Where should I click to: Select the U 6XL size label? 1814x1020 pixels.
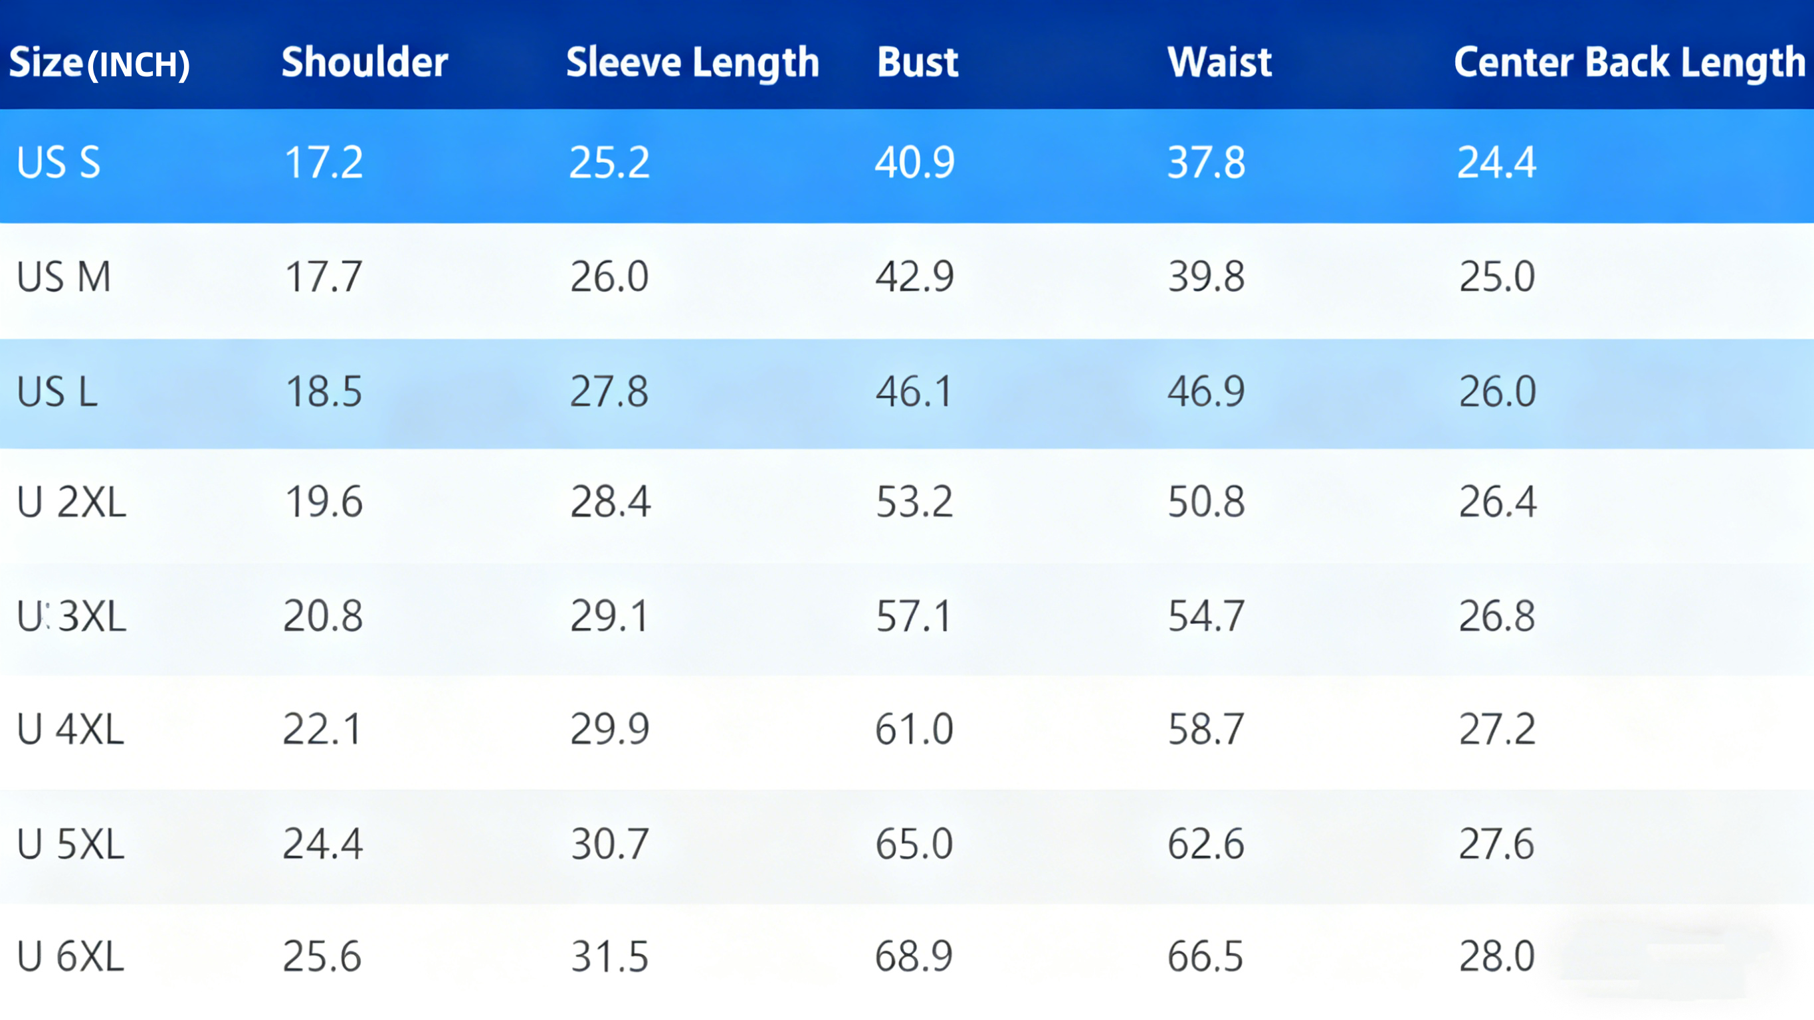pos(70,957)
